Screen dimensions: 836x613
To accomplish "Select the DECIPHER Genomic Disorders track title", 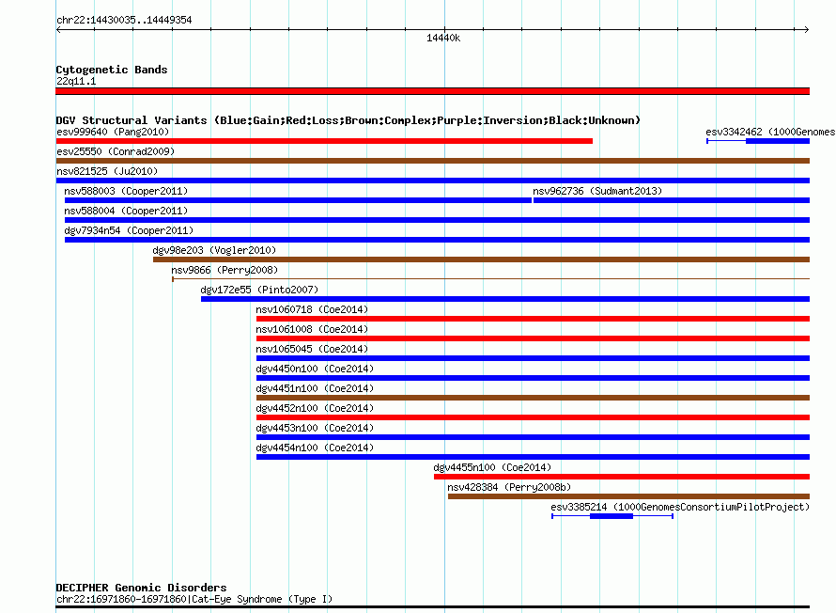I will 141,588.
